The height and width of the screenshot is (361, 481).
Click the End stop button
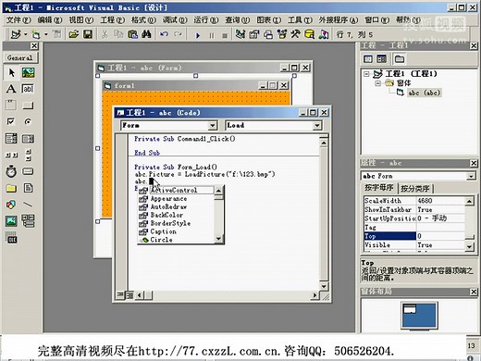point(225,35)
